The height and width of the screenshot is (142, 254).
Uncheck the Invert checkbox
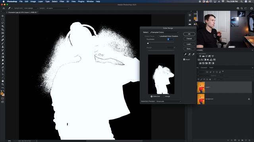184,60
